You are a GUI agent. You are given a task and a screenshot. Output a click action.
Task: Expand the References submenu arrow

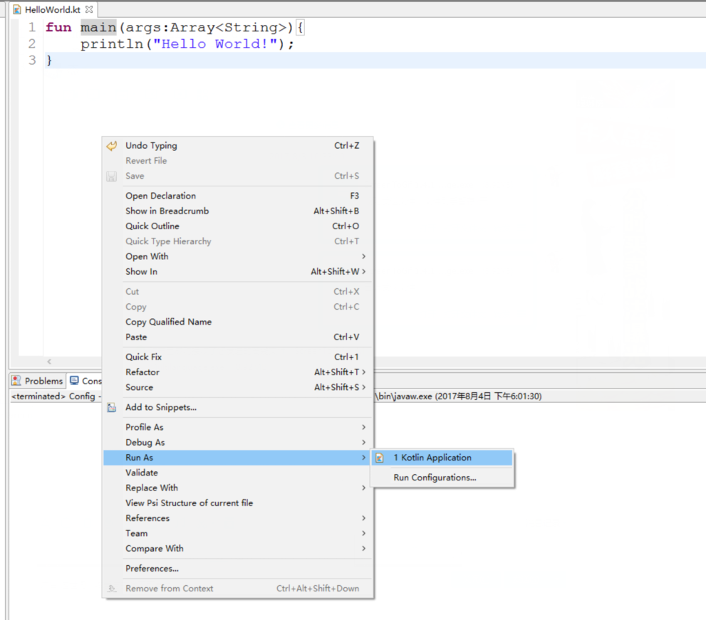point(364,518)
